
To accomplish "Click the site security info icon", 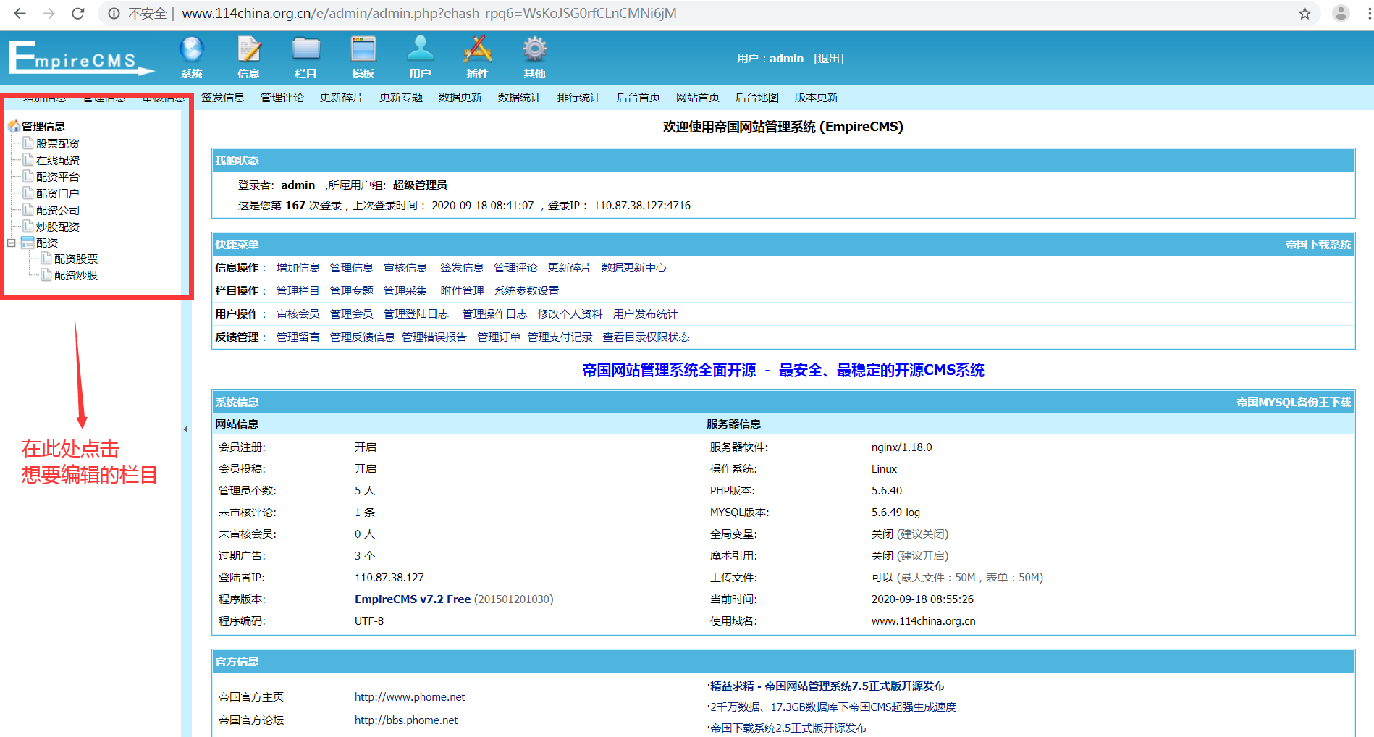I will coord(114,13).
